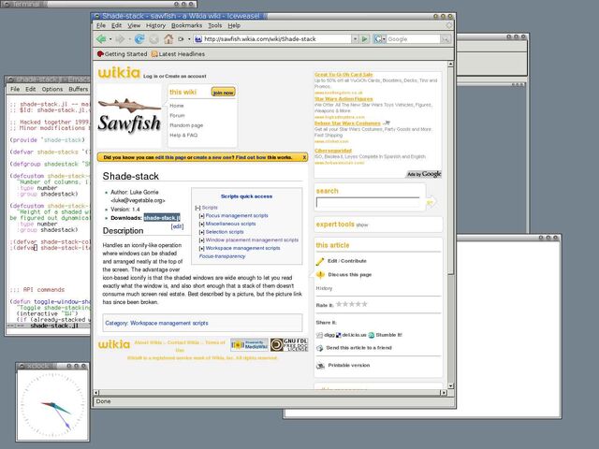Viewport: 599px width, 449px height.
Task: Open dropdown arrow after the Home-side icon
Action: (189, 39)
